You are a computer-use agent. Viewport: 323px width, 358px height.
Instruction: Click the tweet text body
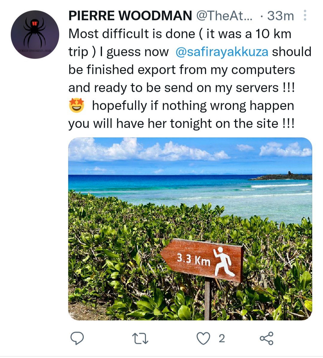(189, 79)
